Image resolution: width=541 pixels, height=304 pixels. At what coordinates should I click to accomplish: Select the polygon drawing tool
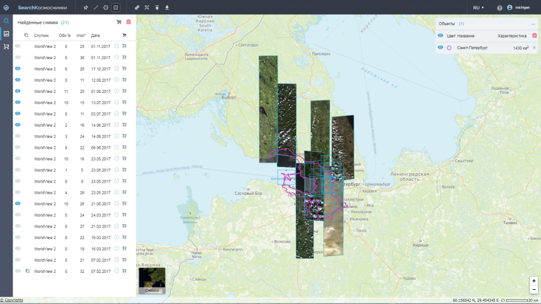point(106,8)
